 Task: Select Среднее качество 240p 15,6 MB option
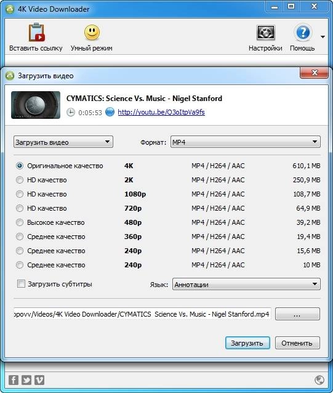click(20, 251)
